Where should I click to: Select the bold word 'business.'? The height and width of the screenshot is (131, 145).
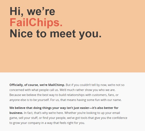(16, 113)
